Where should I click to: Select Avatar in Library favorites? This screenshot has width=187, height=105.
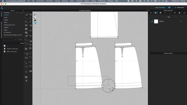(x=6, y=17)
